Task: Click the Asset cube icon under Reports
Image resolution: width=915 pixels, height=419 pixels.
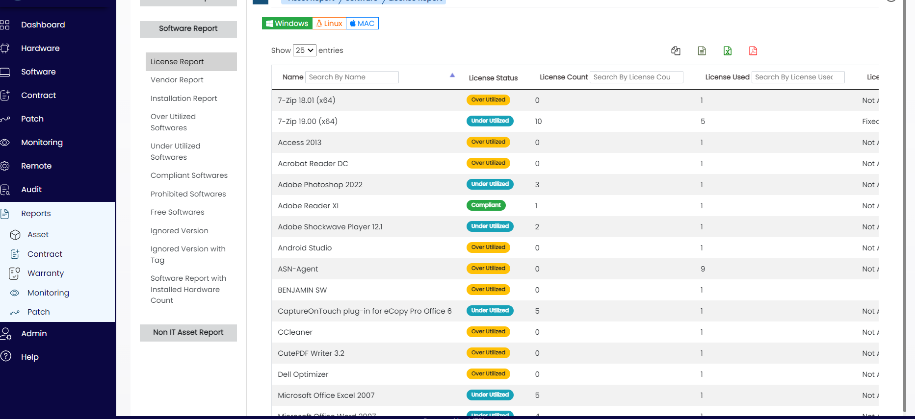Action: click(x=15, y=235)
